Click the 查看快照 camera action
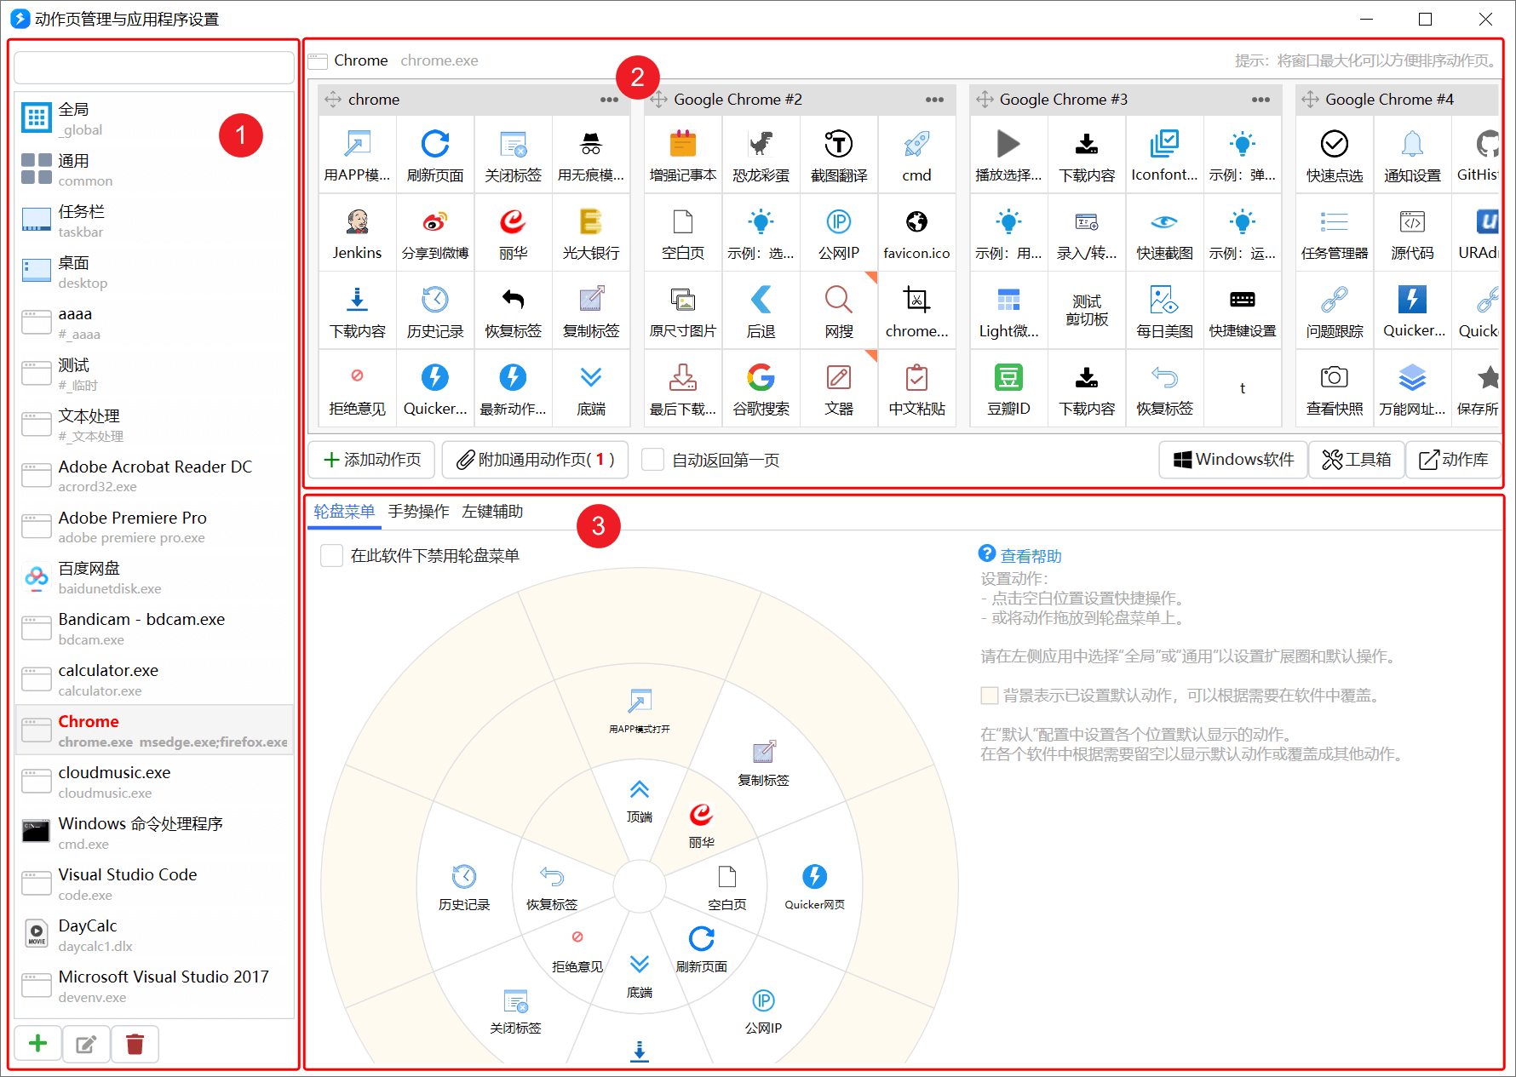The image size is (1516, 1077). [1335, 388]
